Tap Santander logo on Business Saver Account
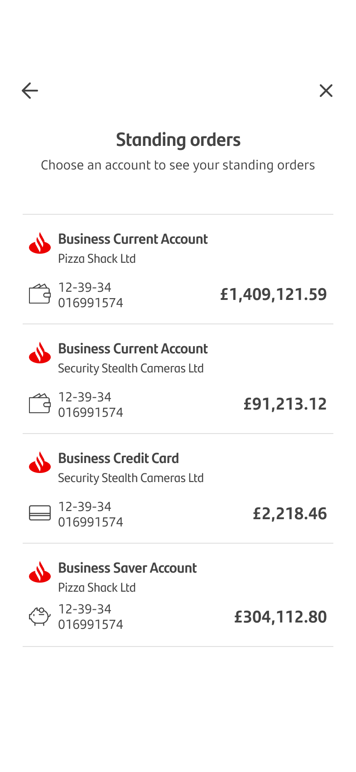This screenshot has height=772, width=356. coord(40,572)
